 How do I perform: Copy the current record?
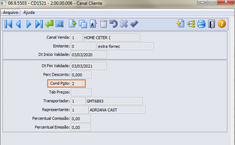(83, 24)
